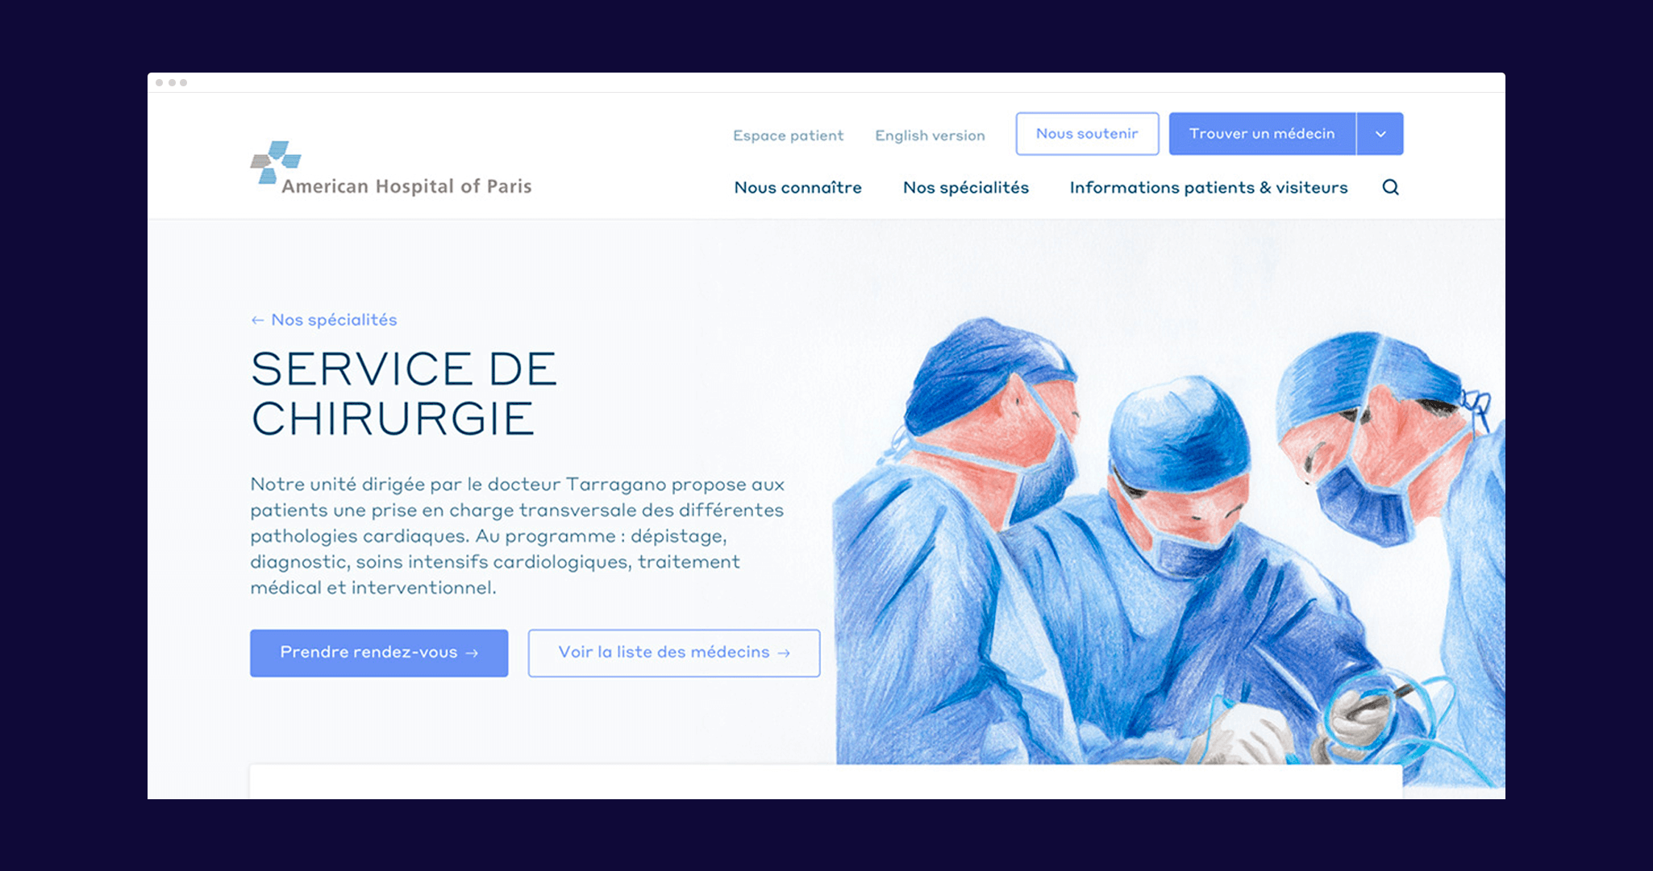Click the third browser window dot
This screenshot has height=871, width=1653.
pos(184,83)
